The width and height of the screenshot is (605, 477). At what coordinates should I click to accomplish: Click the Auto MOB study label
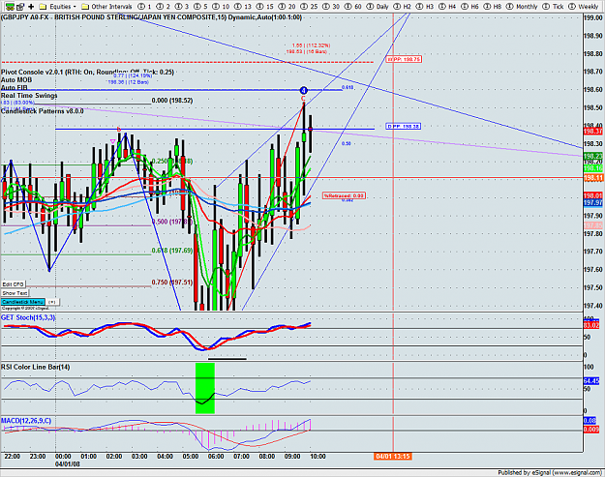click(x=16, y=79)
